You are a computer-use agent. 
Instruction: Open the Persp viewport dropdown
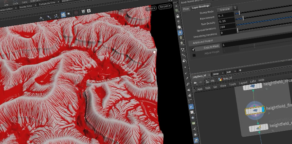151,9
